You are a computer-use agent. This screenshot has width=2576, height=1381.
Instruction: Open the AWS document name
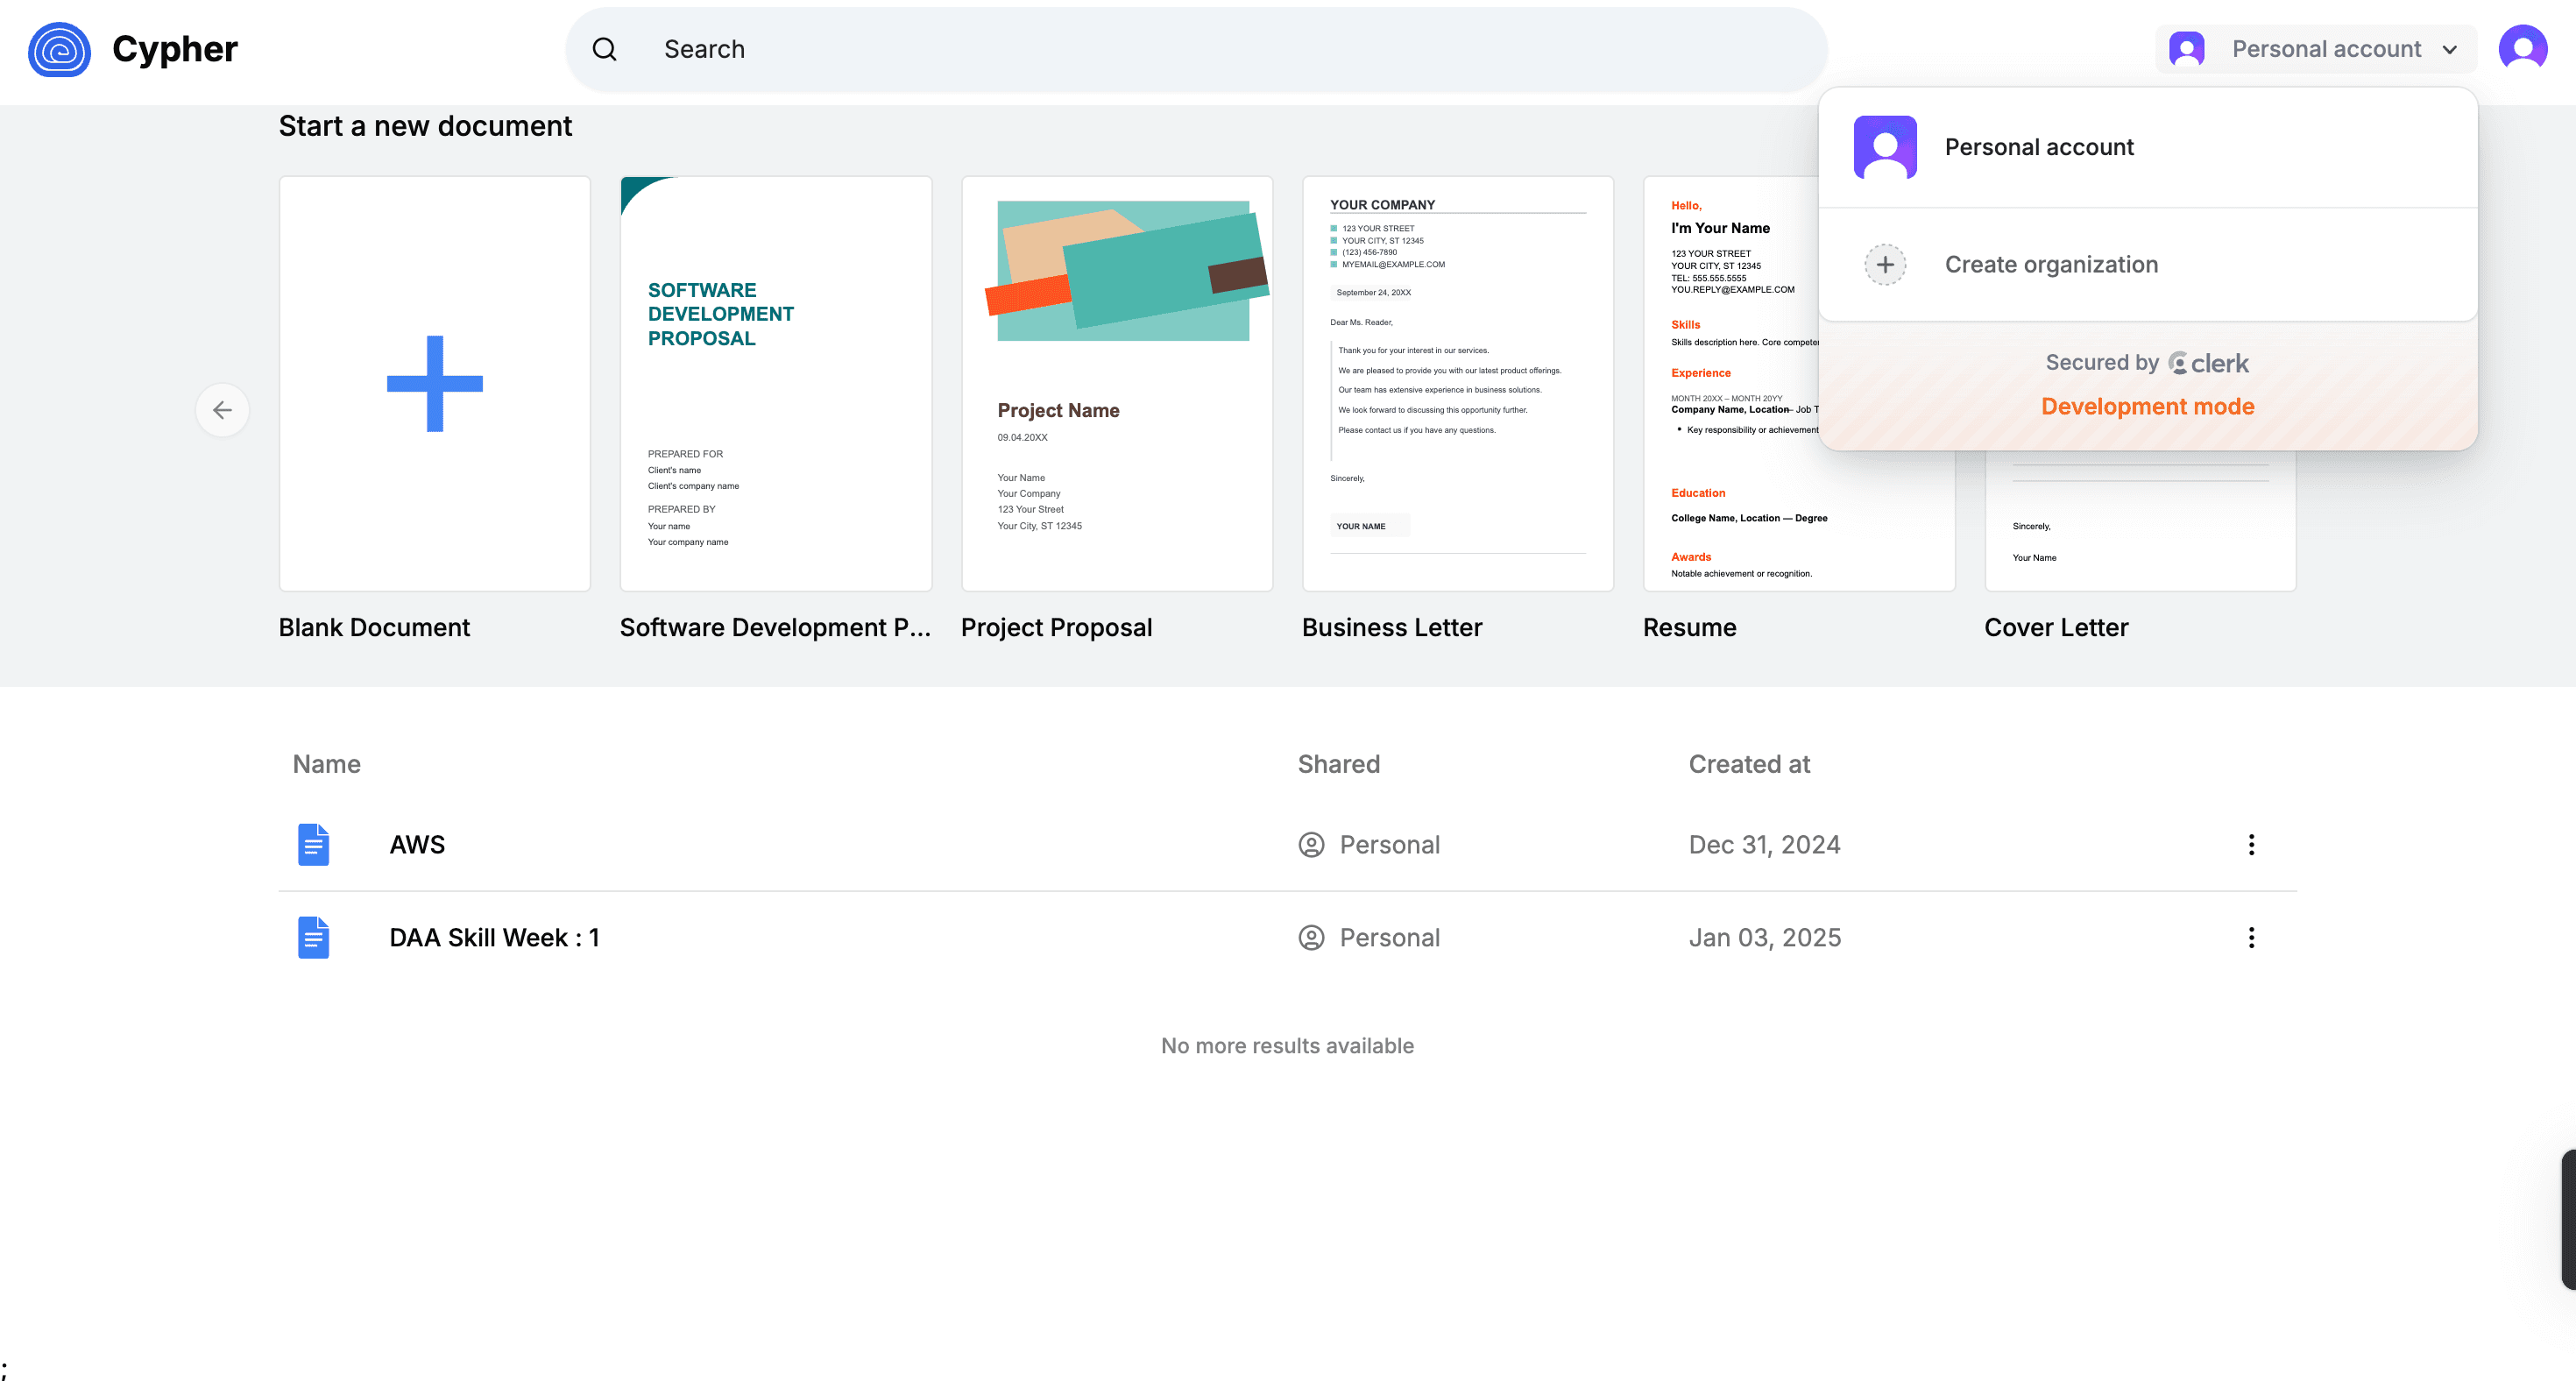[x=417, y=845]
